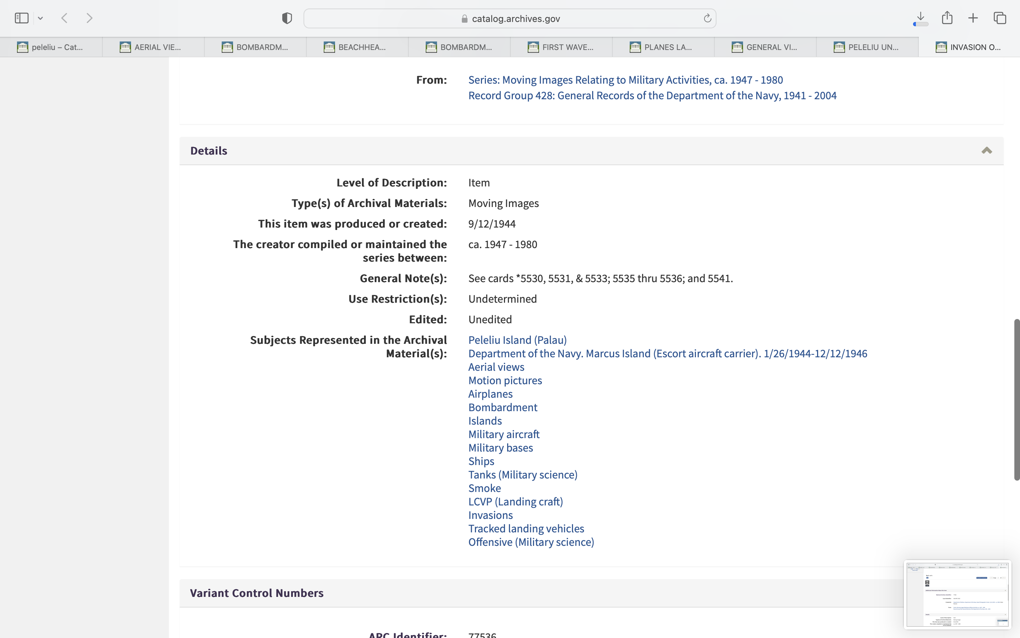This screenshot has height=638, width=1020.
Task: Show tab overview icon
Action: click(x=1000, y=18)
